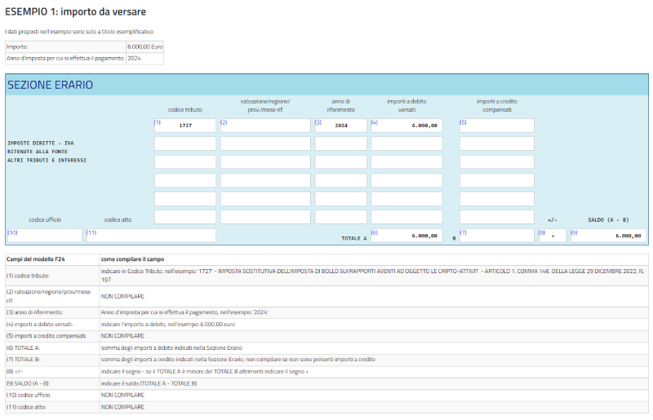Click the codice ufficio field (10)
The width and height of the screenshot is (653, 420).
pyautogui.click(x=44, y=236)
